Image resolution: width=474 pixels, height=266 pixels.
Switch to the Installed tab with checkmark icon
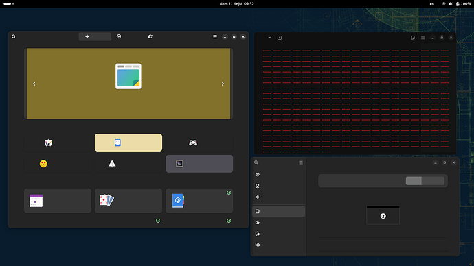[x=119, y=36]
